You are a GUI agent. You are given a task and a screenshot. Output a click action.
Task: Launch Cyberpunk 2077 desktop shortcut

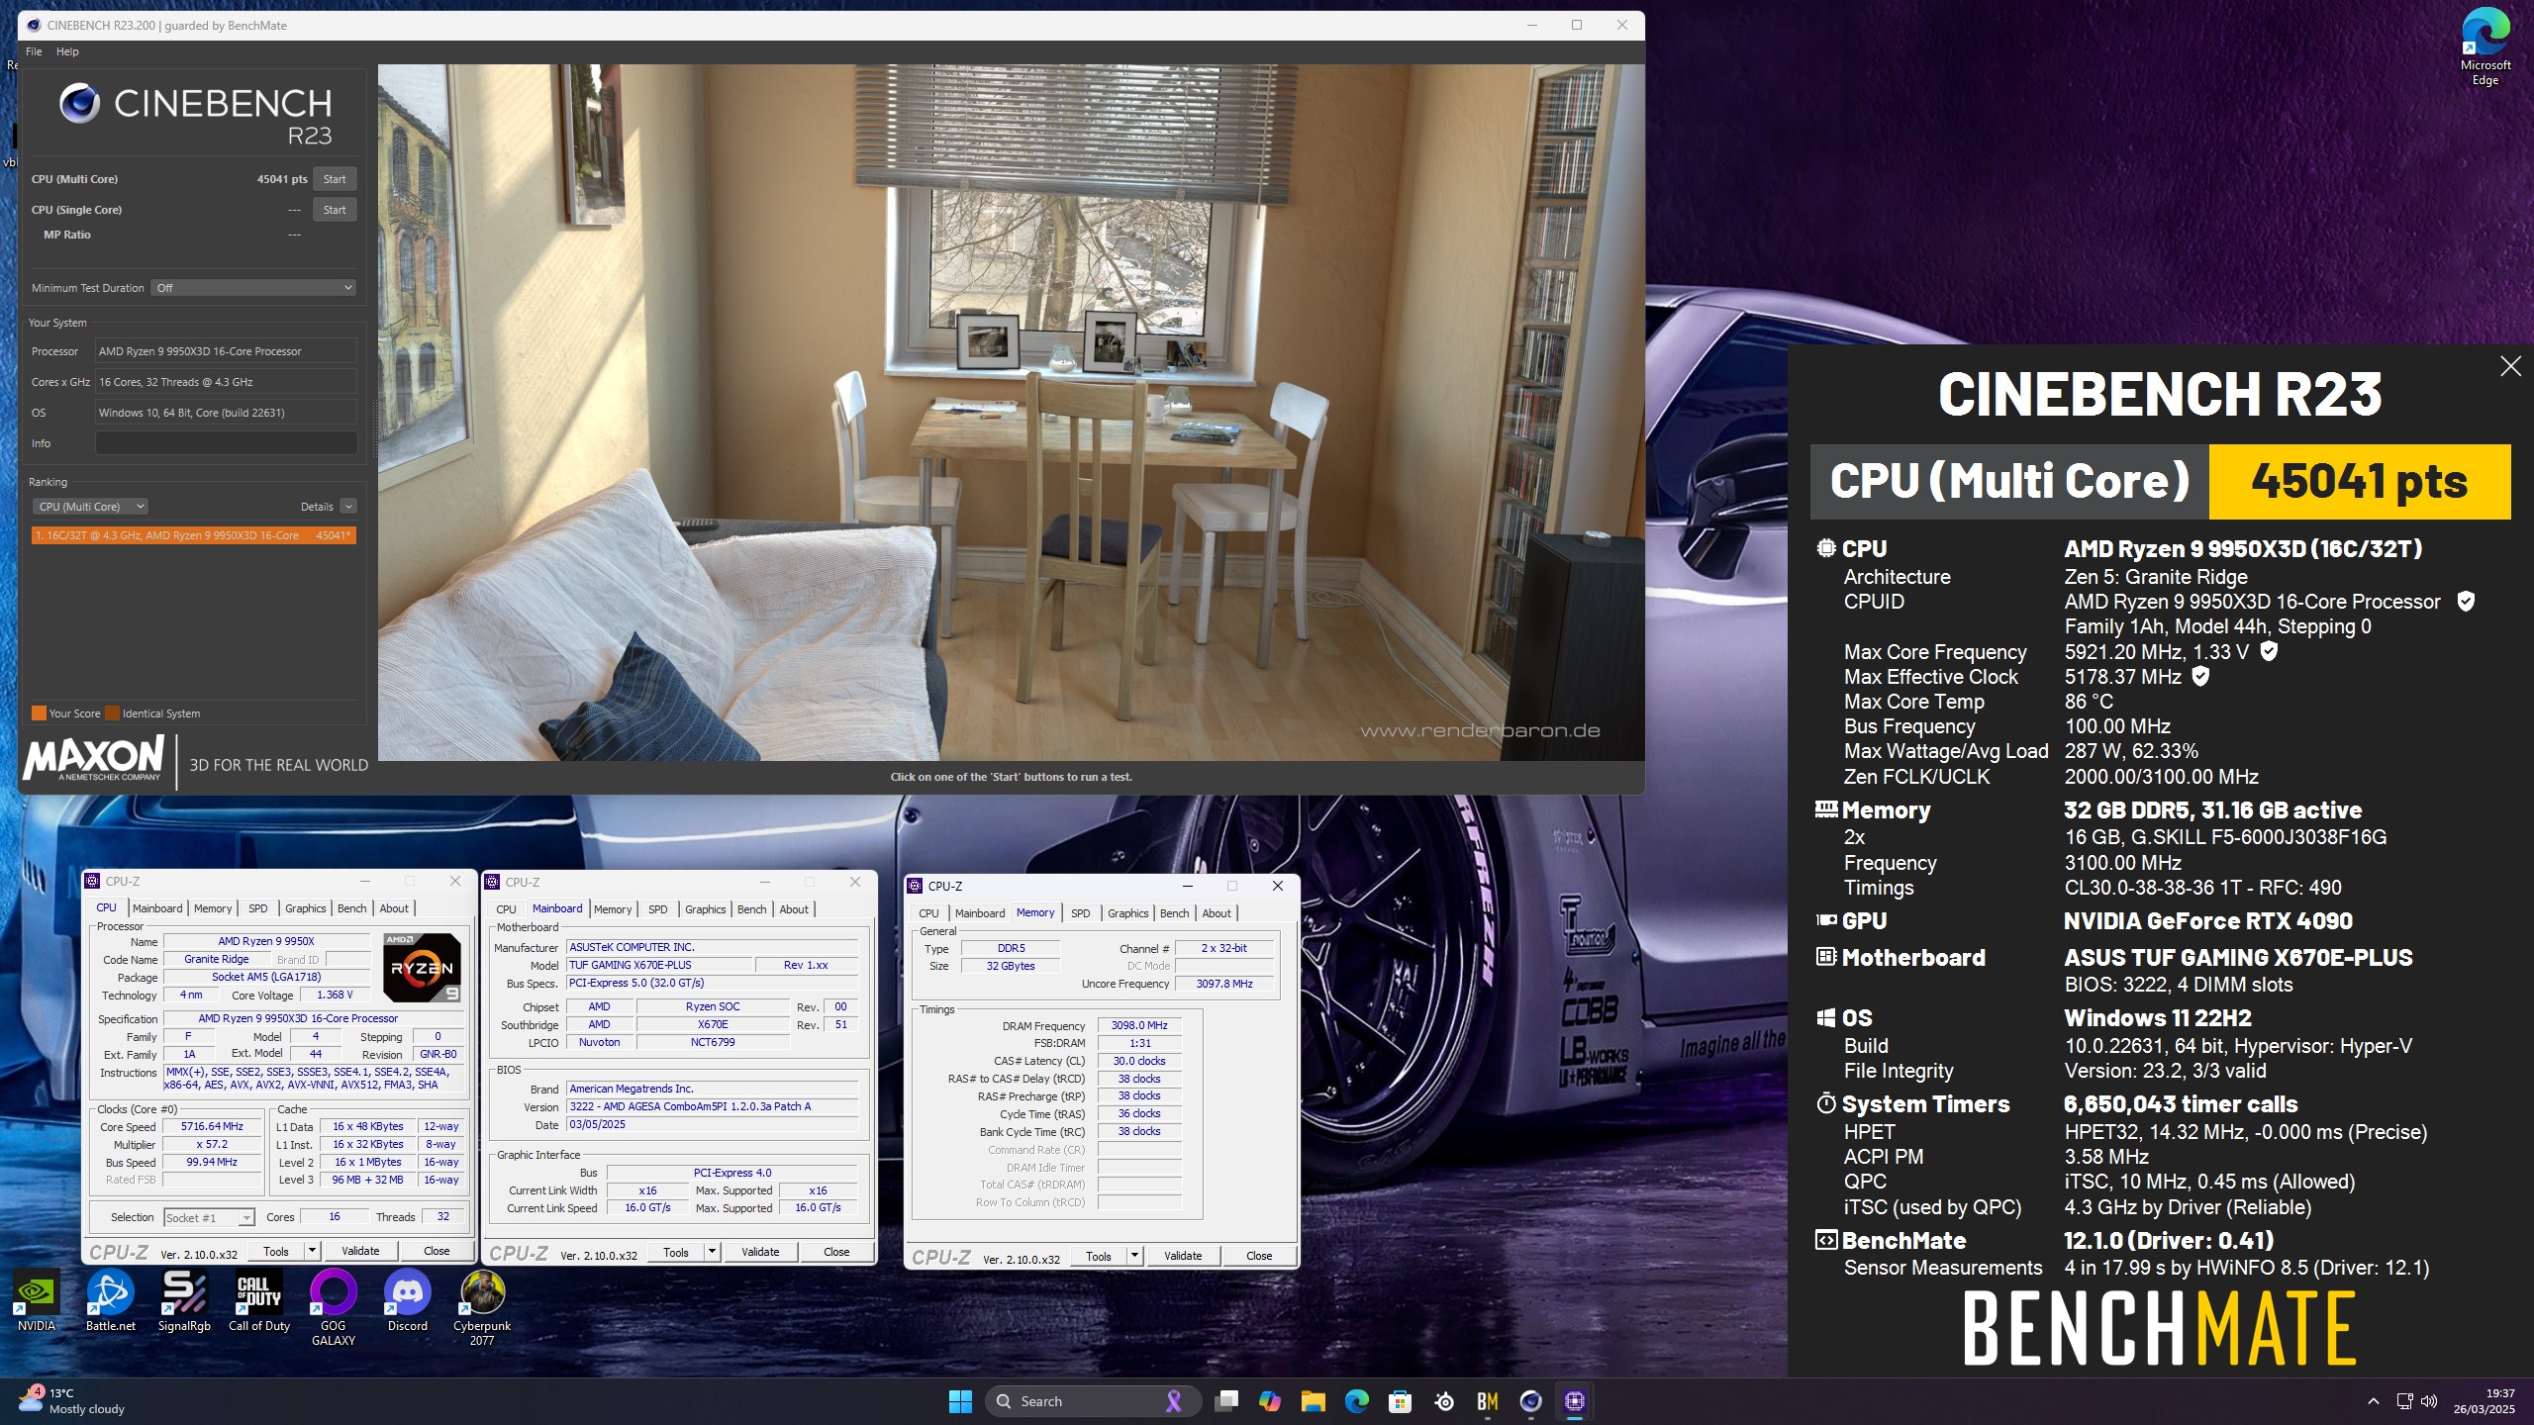tap(482, 1308)
